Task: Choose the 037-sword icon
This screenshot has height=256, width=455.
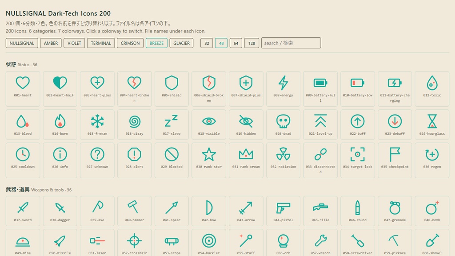Action: [x=23, y=208]
